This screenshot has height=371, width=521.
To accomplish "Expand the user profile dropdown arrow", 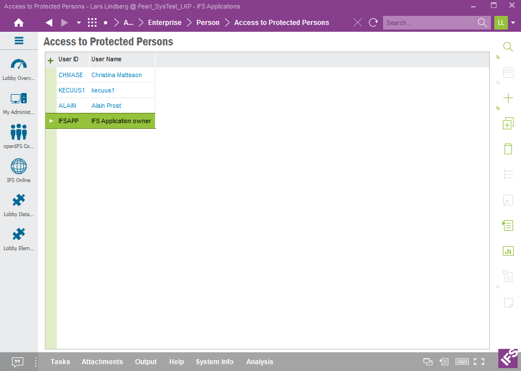I will 513,23.
